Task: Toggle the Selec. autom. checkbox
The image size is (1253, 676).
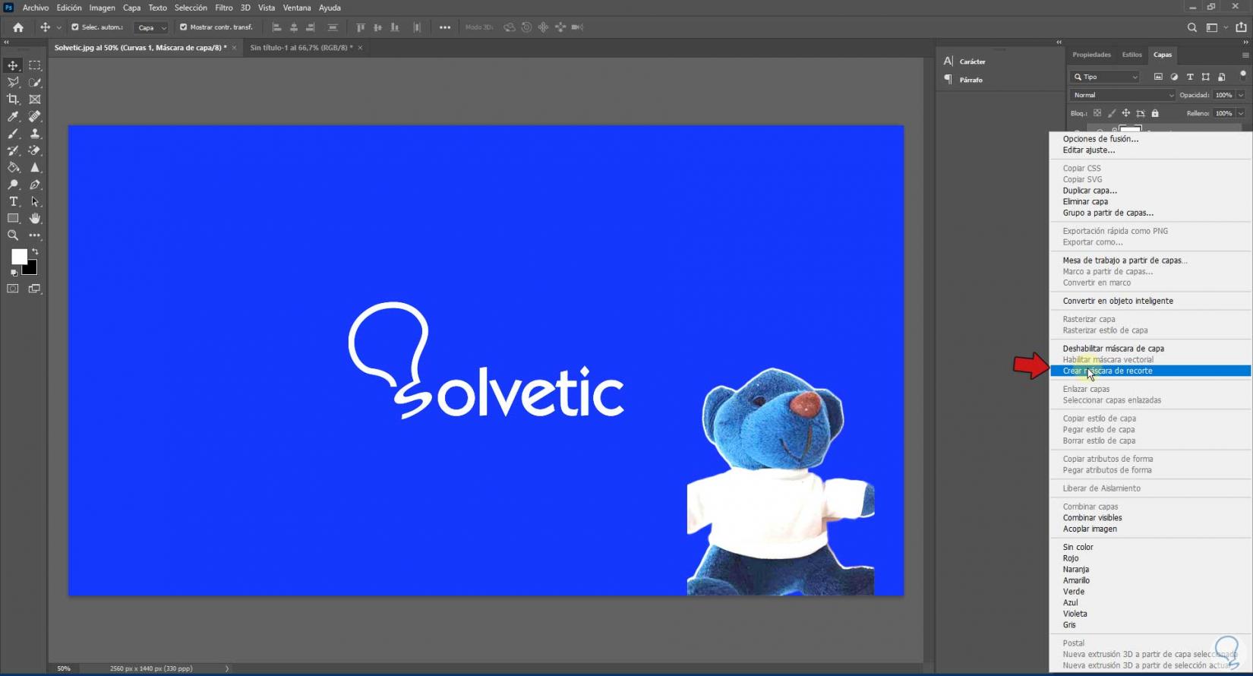Action: (75, 27)
